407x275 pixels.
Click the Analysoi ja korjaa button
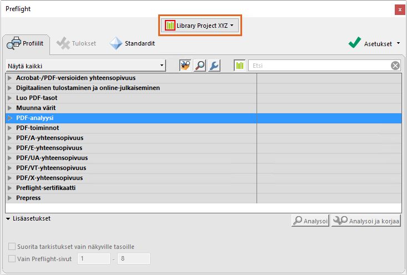pos(366,221)
